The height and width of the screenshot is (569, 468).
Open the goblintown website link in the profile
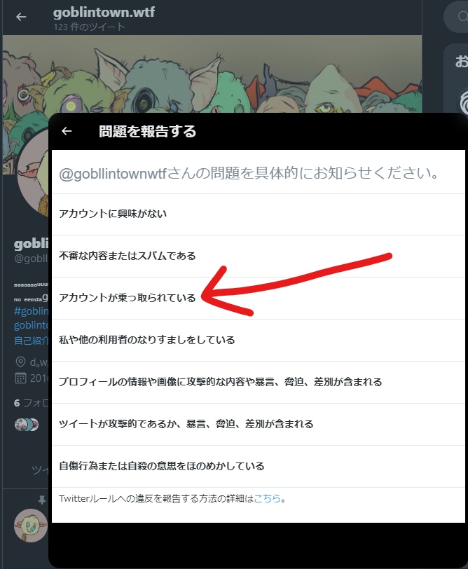pyautogui.click(x=32, y=325)
